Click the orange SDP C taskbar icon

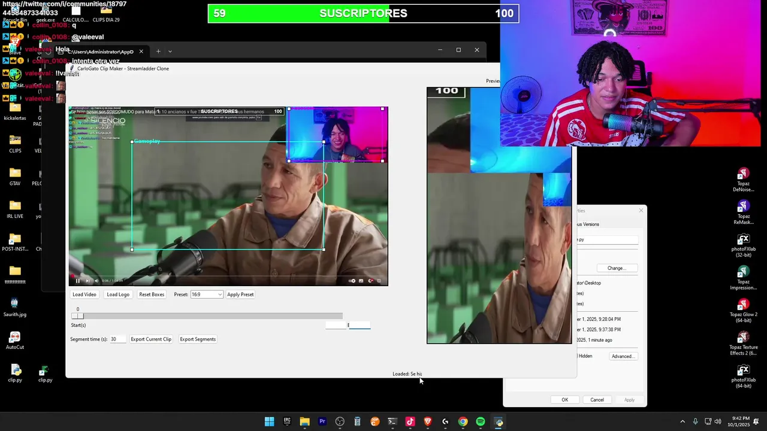(375, 421)
